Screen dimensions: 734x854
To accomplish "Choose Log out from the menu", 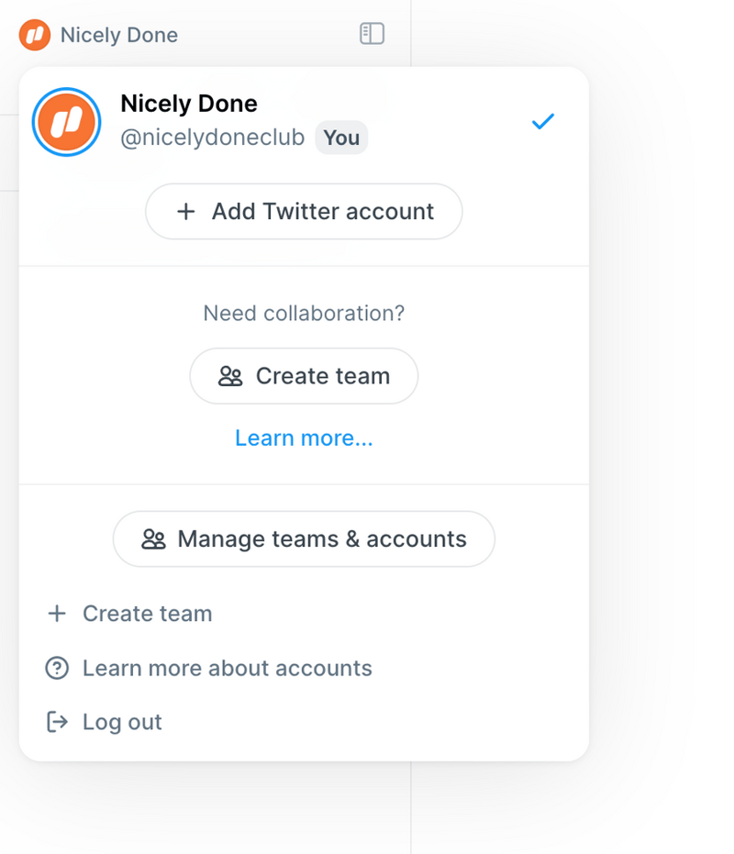I will click(x=122, y=722).
